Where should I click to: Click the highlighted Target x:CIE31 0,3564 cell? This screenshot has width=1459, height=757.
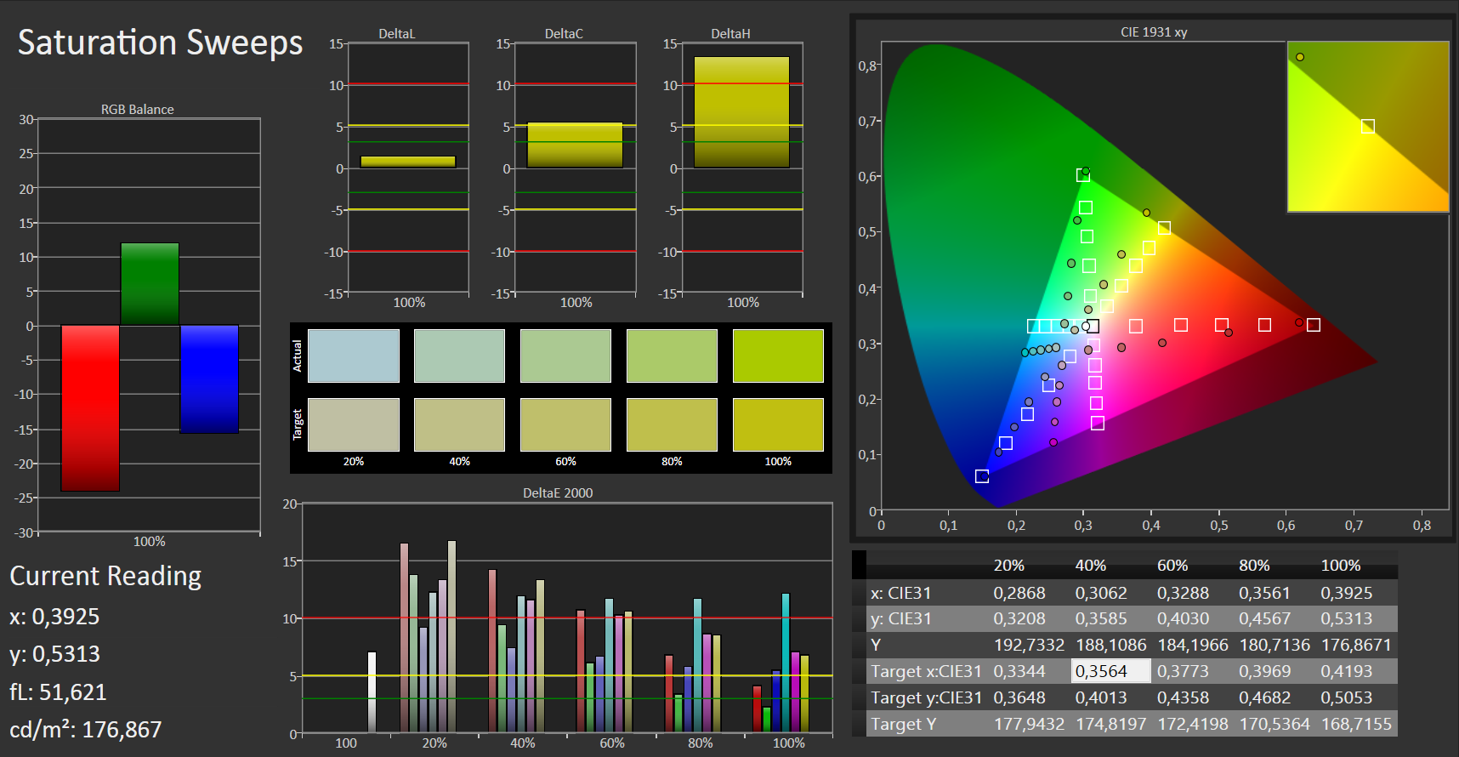coord(1110,671)
